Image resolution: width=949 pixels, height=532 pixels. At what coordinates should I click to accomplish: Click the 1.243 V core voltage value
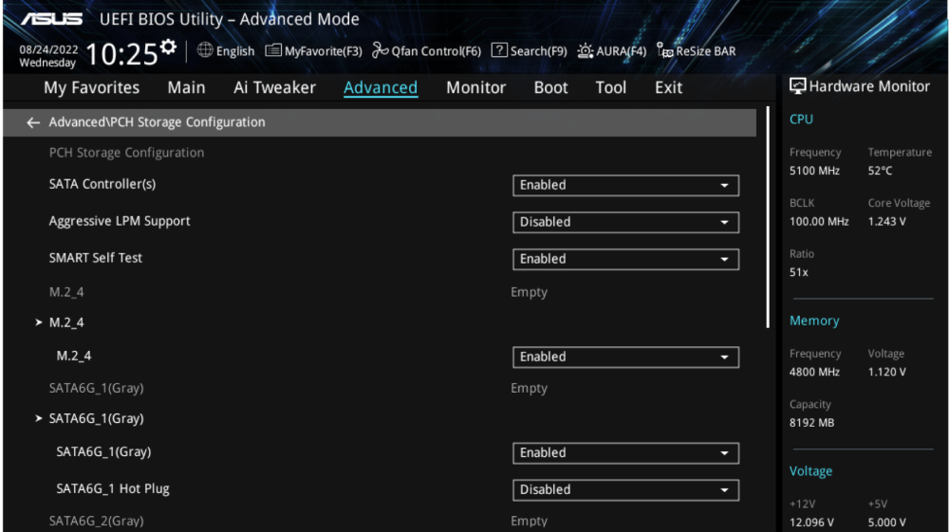tap(887, 222)
